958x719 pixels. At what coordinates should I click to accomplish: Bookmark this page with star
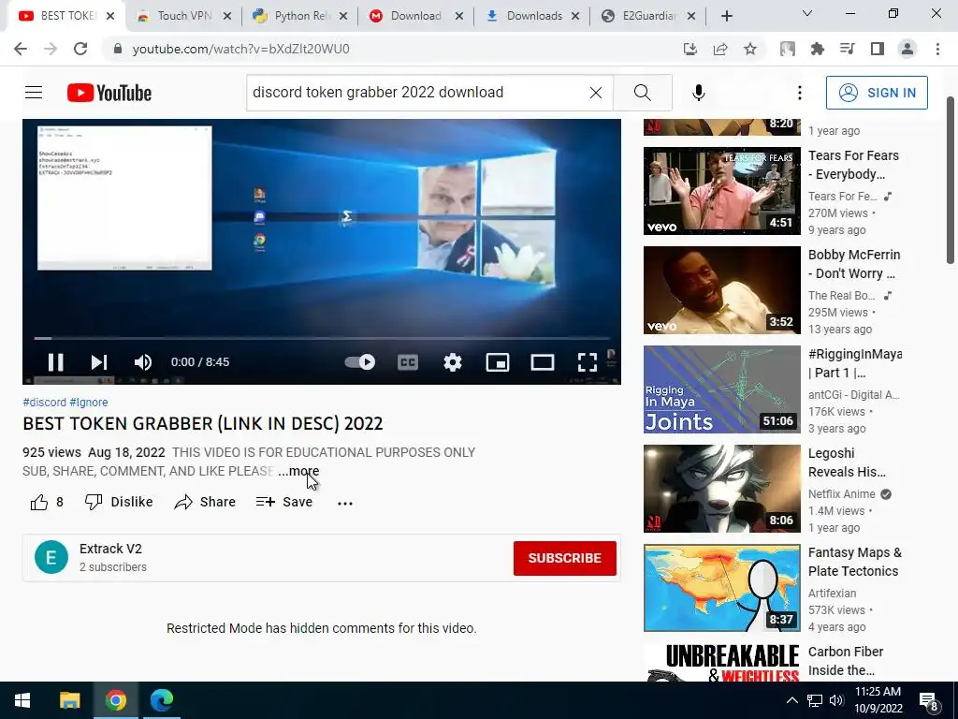pyautogui.click(x=750, y=49)
